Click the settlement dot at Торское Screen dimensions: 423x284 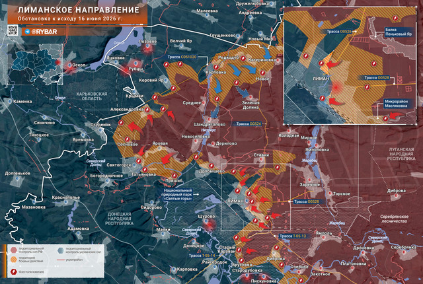(330, 194)
